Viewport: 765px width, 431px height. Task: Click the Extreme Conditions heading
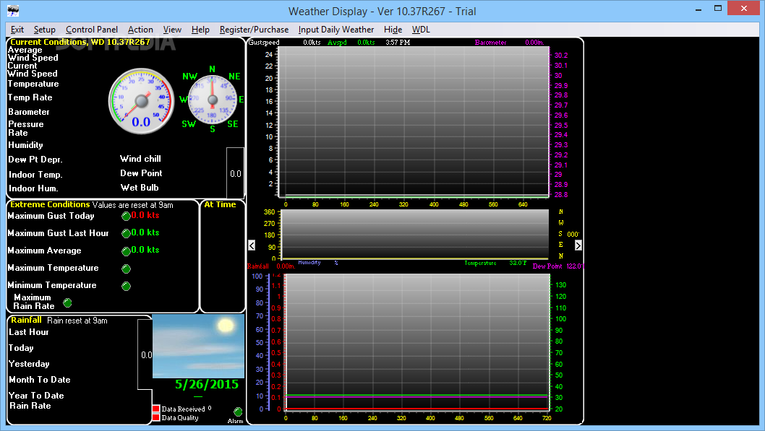click(x=50, y=204)
